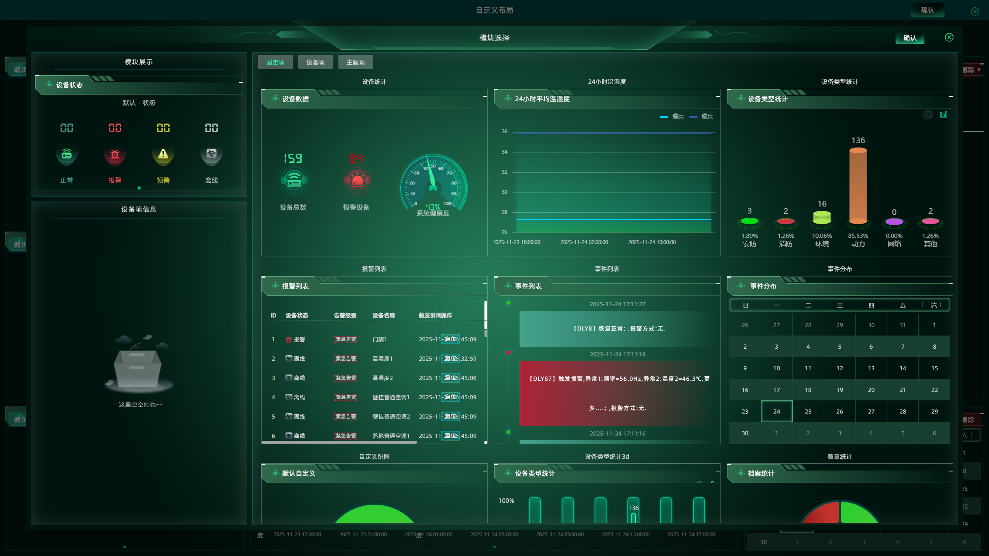Collapse the 设备状态 module panel
Viewport: 989px width, 556px height.
point(241,83)
